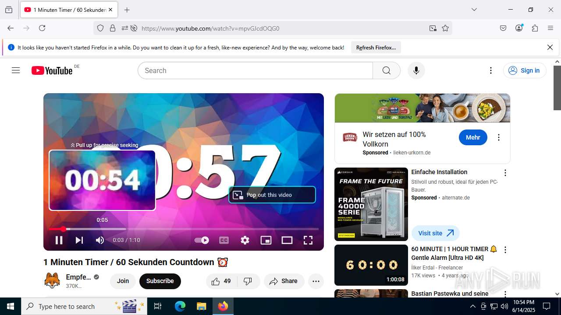Screen dimensions: 561x315
Task: Dismiss the Firefox refresh notification bar
Action: 550,47
